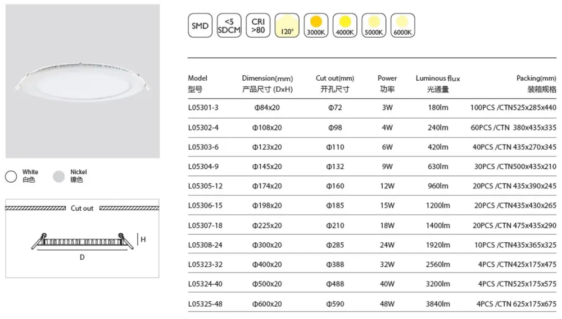
Task: Click luminous flux 420lm
Action: click(438, 147)
